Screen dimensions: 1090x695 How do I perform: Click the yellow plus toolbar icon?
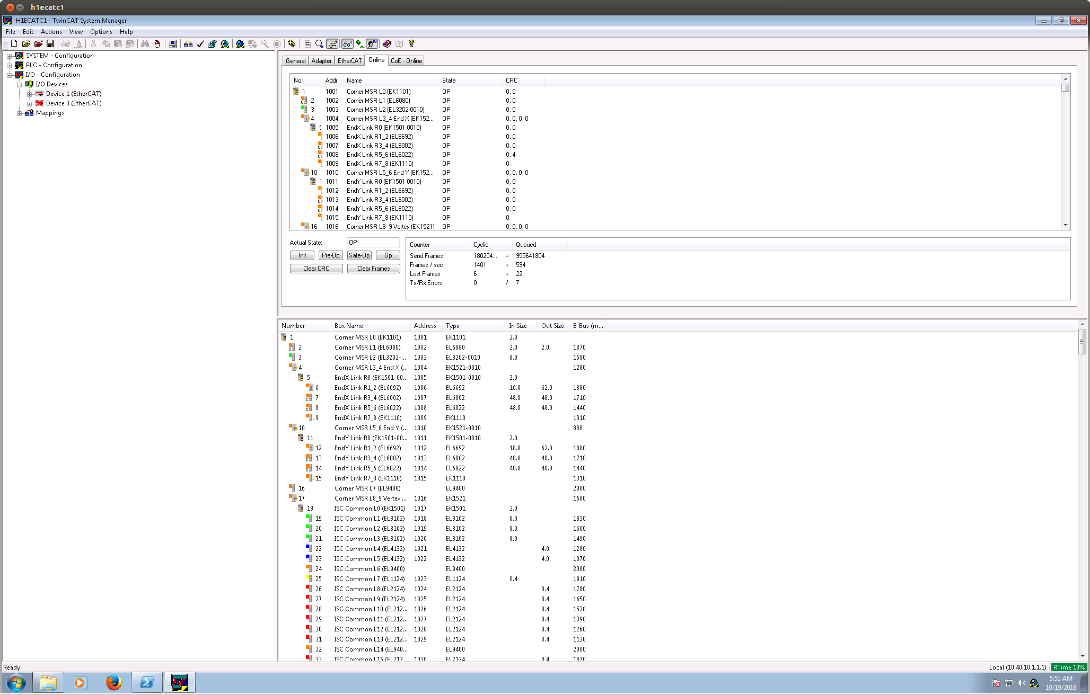pos(292,44)
